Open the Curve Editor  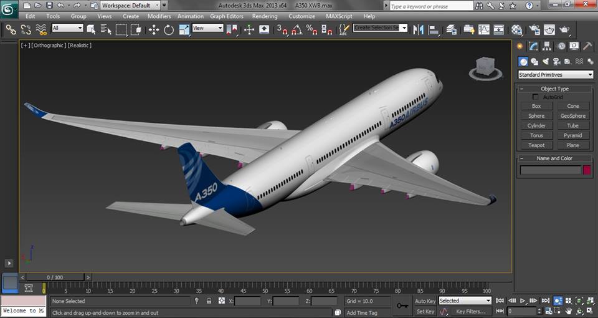tap(484, 29)
